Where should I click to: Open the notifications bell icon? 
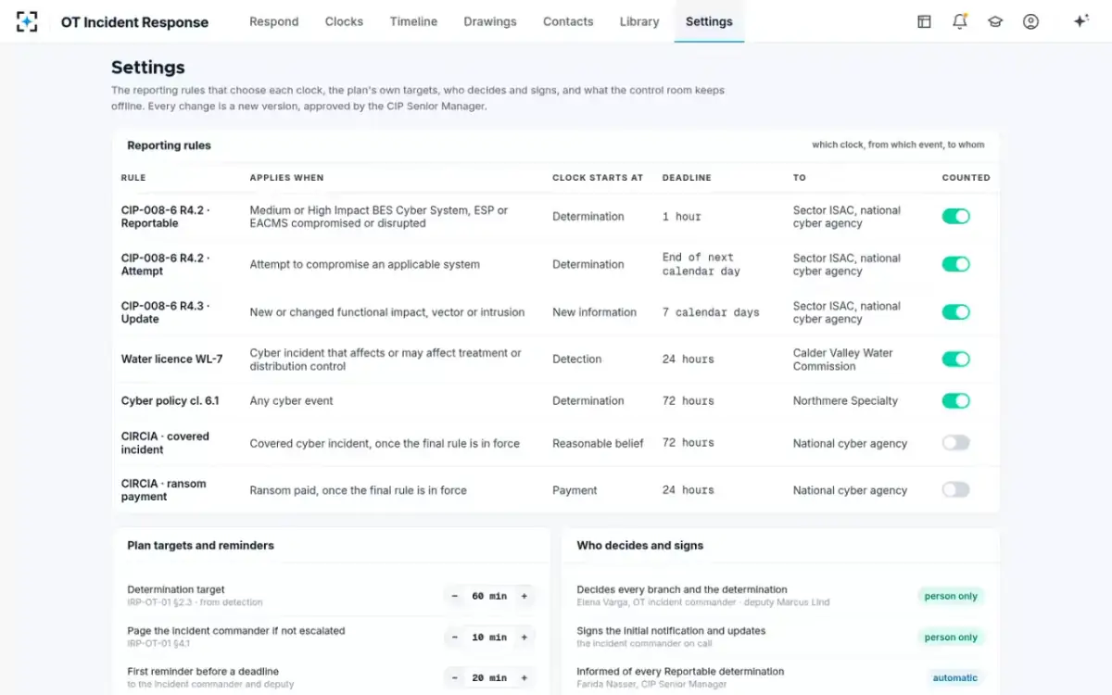960,21
